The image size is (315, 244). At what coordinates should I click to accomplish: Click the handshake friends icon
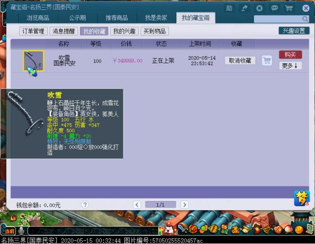[x=278, y=229]
